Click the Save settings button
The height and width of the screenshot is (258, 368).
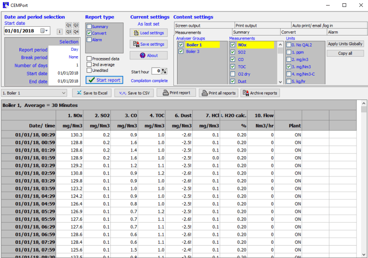148,44
